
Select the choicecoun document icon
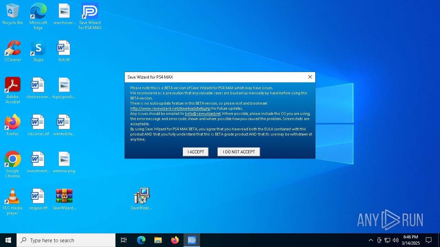[x=38, y=89]
